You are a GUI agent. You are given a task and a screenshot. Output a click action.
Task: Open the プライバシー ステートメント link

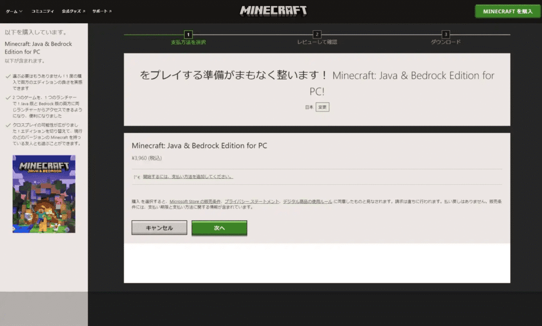[251, 202]
